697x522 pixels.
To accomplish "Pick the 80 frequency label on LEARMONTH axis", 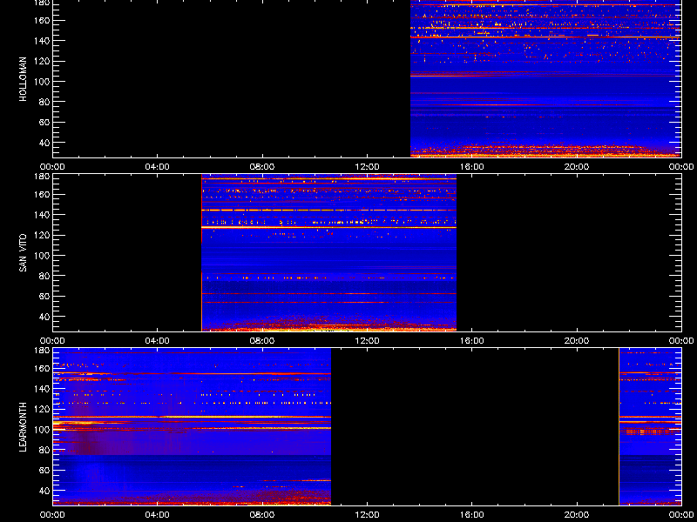I will click(44, 450).
